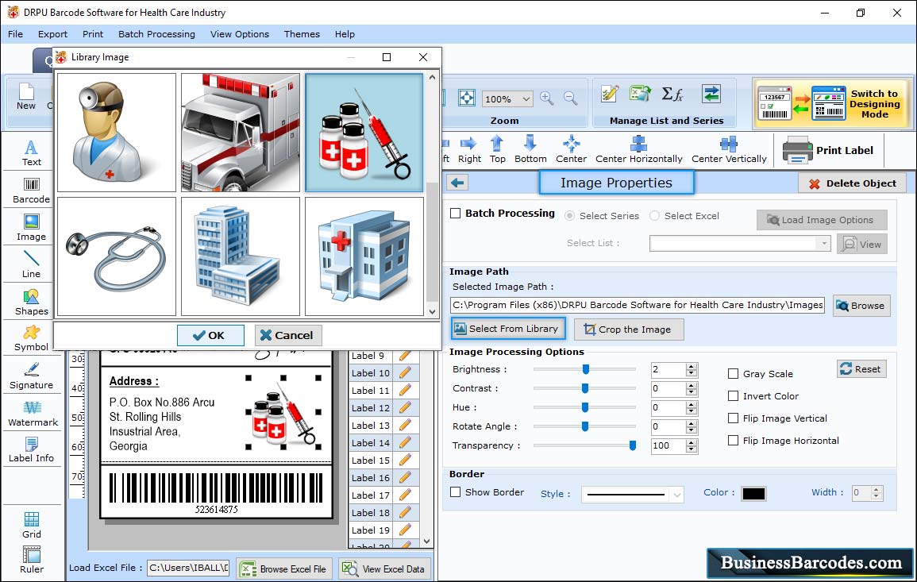Open the Select List dropdown
This screenshot has width=917, height=582.
point(823,243)
